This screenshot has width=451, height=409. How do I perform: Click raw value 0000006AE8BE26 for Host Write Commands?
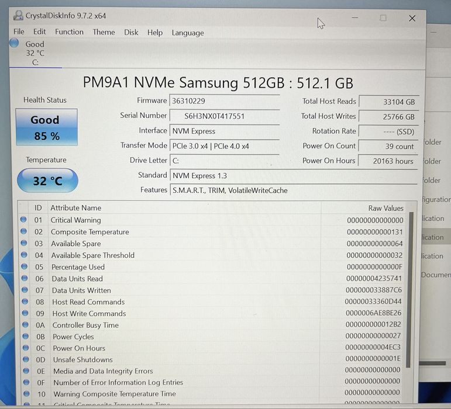point(373,313)
